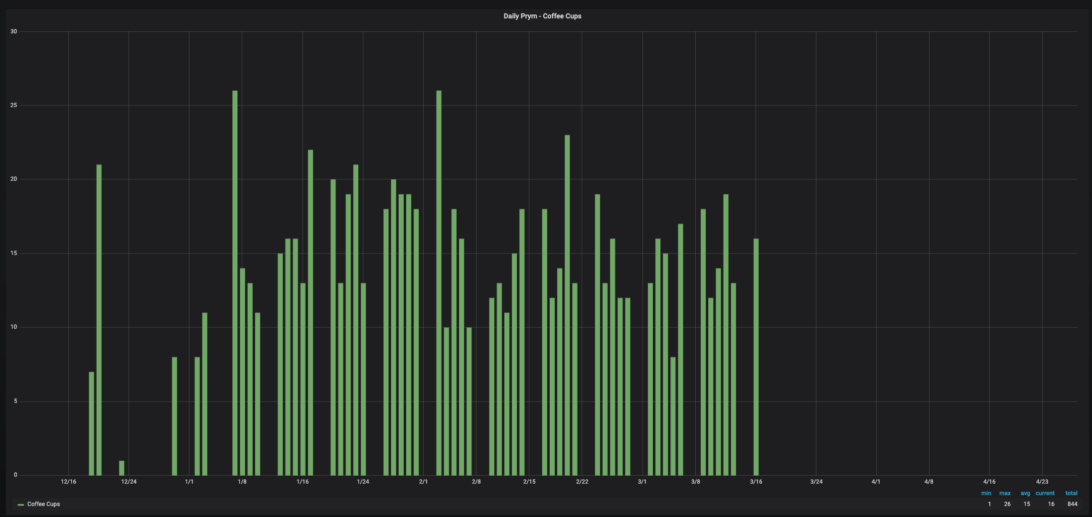
Task: Click the tallest bar just before 1/8
Action: [x=235, y=283]
